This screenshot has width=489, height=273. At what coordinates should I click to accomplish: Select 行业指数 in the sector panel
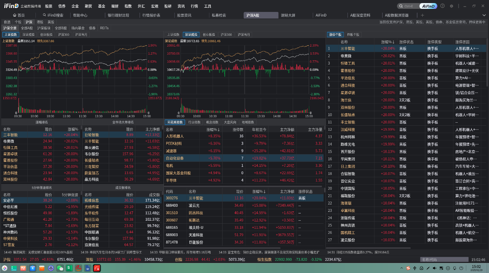[194, 122]
